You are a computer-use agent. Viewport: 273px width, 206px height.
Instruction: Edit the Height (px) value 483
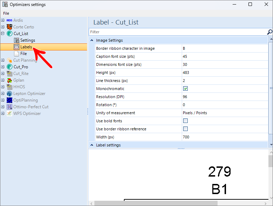[225, 73]
